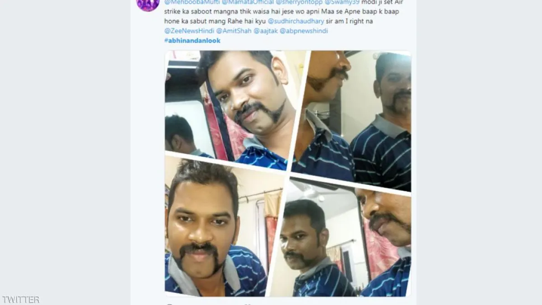This screenshot has height=305, width=542.
Task: Open the @abpnewshindi mention link
Action: (x=304, y=31)
